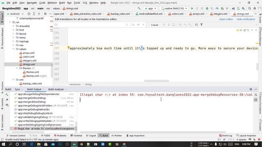Hide the project panel with minus icon
The height and width of the screenshot is (147, 262).
click(50, 14)
